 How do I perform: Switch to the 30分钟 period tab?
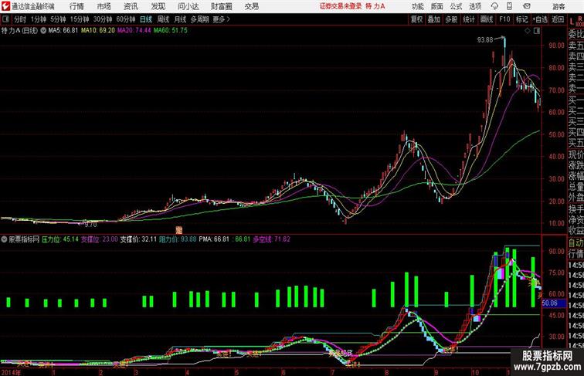pyautogui.click(x=103, y=19)
